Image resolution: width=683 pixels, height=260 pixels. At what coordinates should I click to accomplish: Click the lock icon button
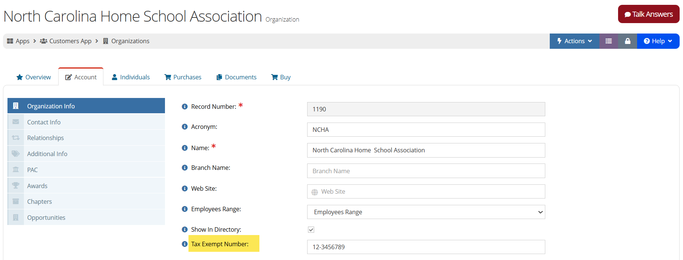(x=628, y=41)
